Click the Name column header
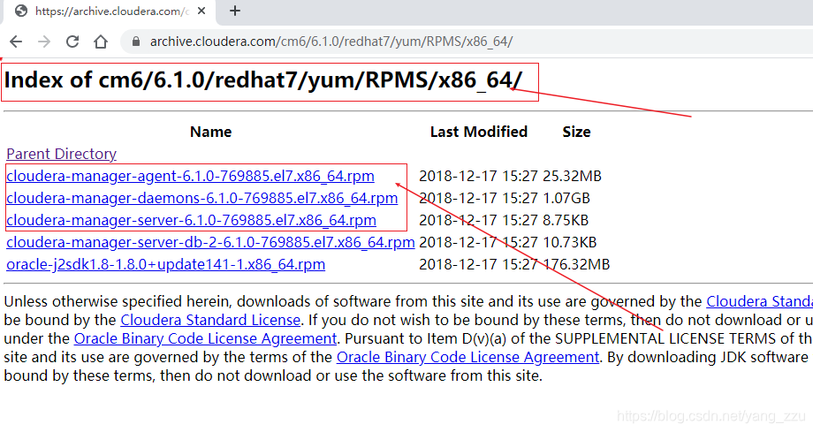This screenshot has height=432, width=813. point(210,132)
